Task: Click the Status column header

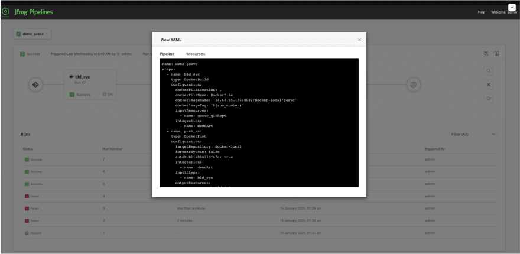Action: [x=28, y=149]
